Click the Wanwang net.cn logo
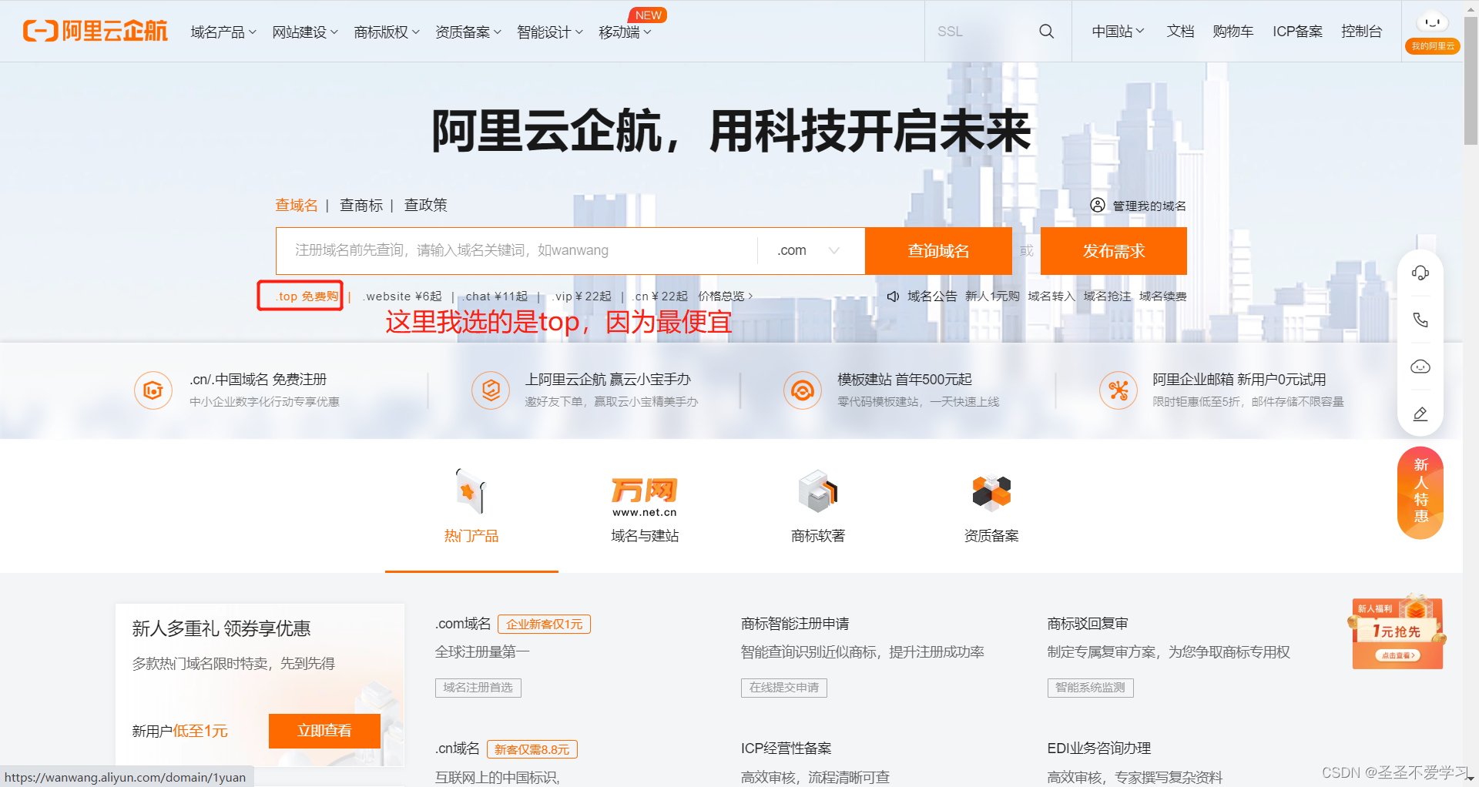Screen dimensions: 1479x787 pos(645,497)
